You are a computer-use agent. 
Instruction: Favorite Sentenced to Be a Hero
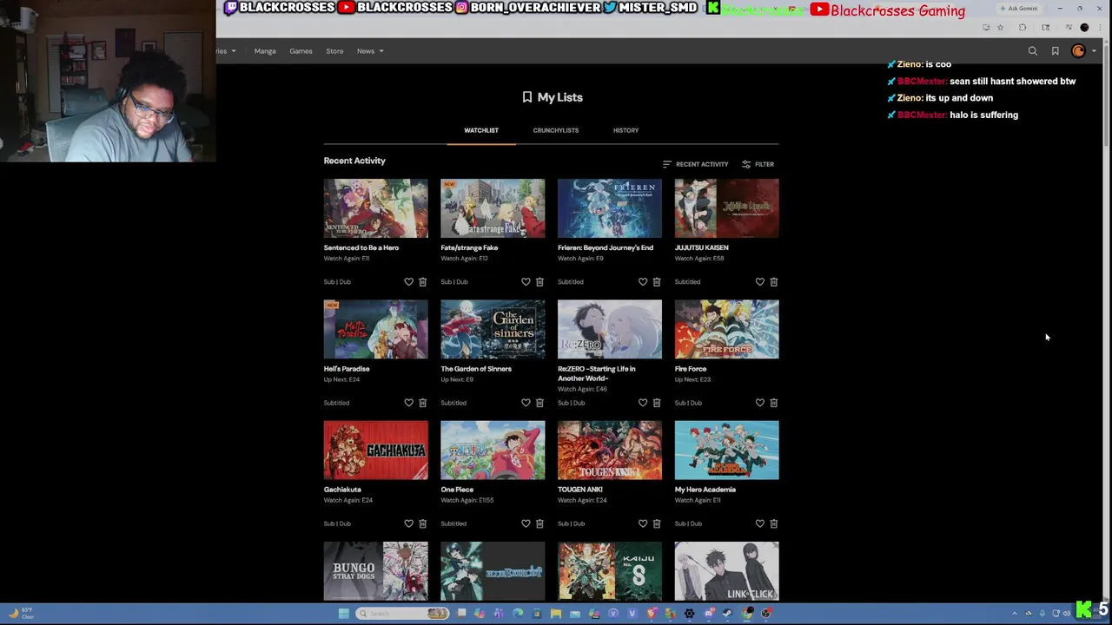pos(408,282)
